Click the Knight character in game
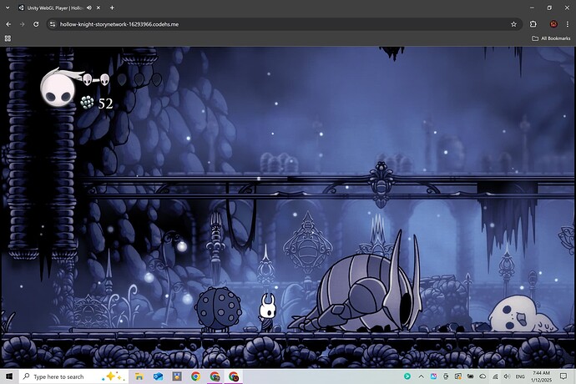This screenshot has height=384, width=576. pyautogui.click(x=267, y=312)
